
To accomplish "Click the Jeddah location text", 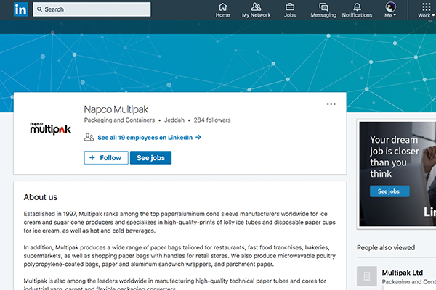I will pyautogui.click(x=174, y=120).
